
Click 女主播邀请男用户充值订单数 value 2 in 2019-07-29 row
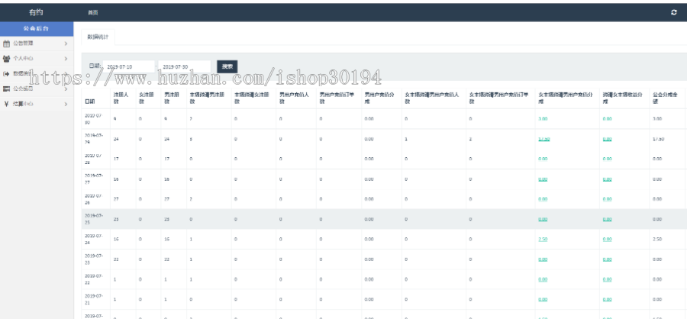tap(470, 139)
